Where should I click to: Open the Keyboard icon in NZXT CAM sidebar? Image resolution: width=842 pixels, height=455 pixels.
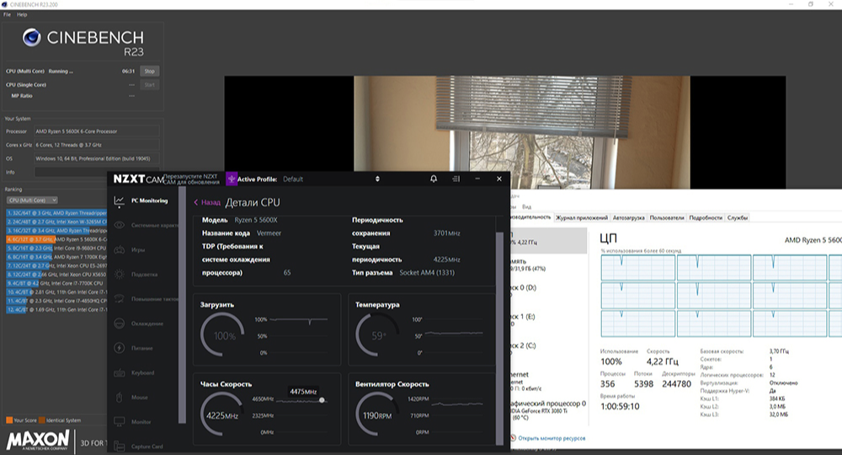tap(120, 372)
